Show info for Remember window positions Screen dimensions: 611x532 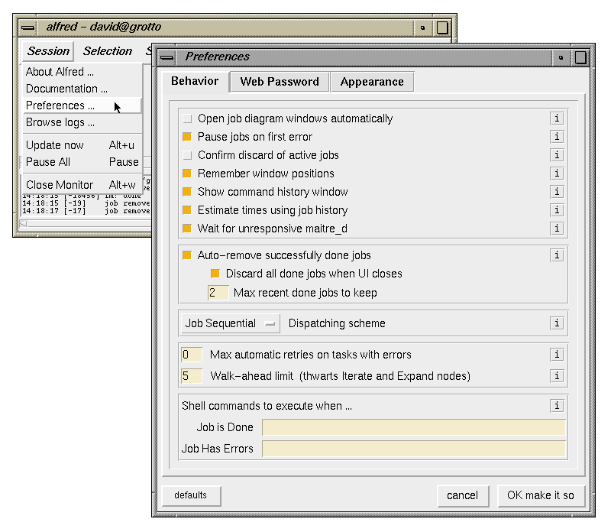[x=557, y=174]
